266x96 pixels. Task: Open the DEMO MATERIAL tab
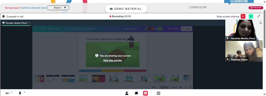(126, 9)
